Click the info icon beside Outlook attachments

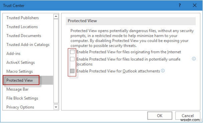click(163, 71)
